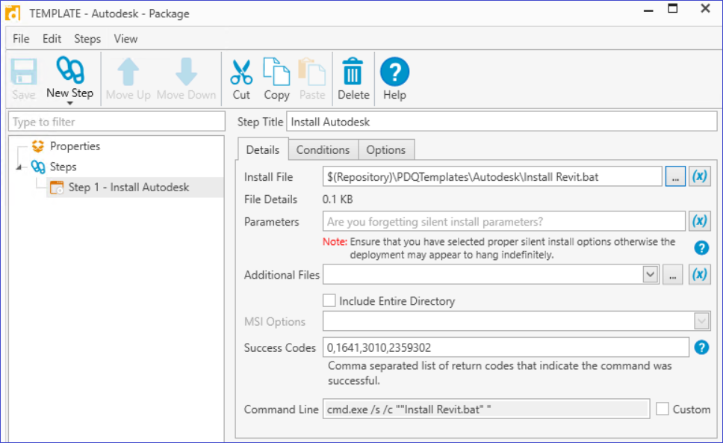The width and height of the screenshot is (723, 443).
Task: Click the Parameters input field
Action: click(x=504, y=222)
